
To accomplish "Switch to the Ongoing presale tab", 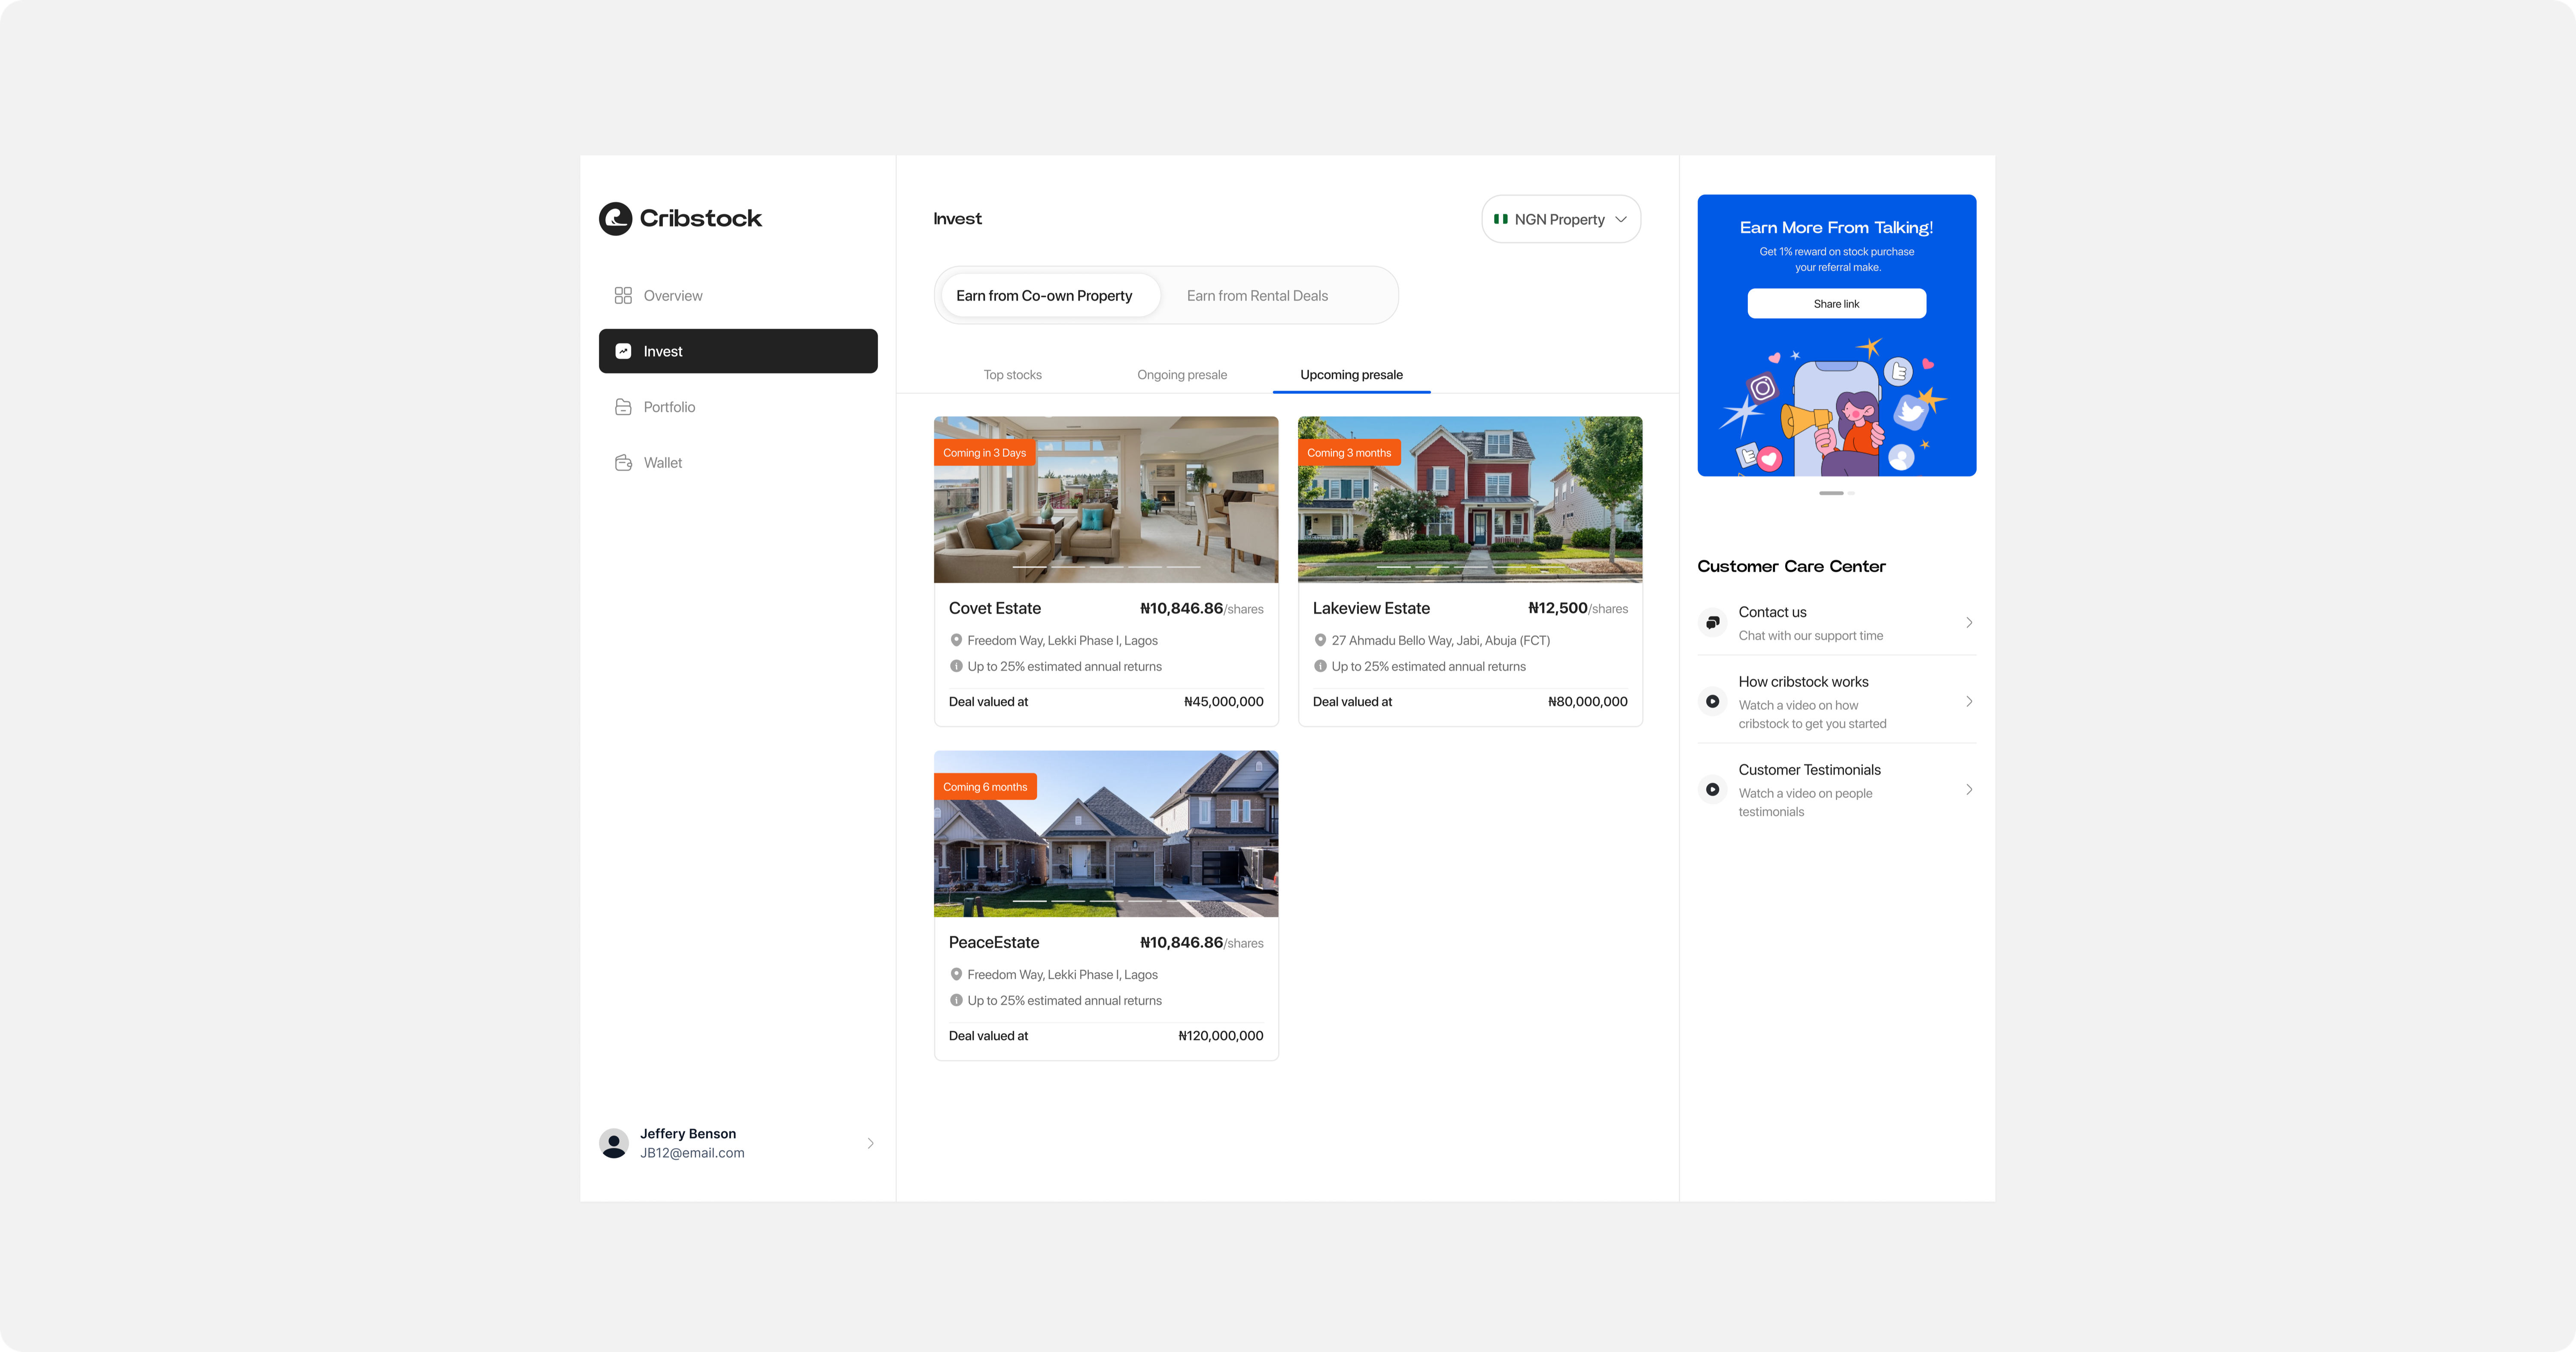I will pyautogui.click(x=1182, y=375).
